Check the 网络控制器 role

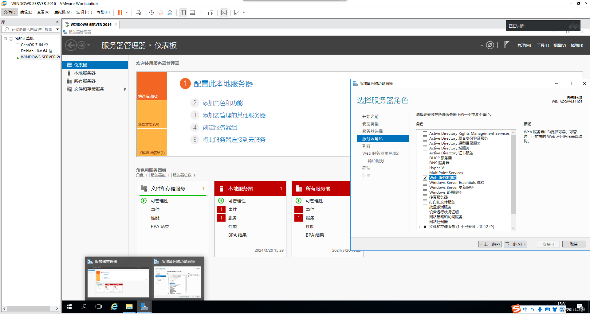tap(425, 222)
